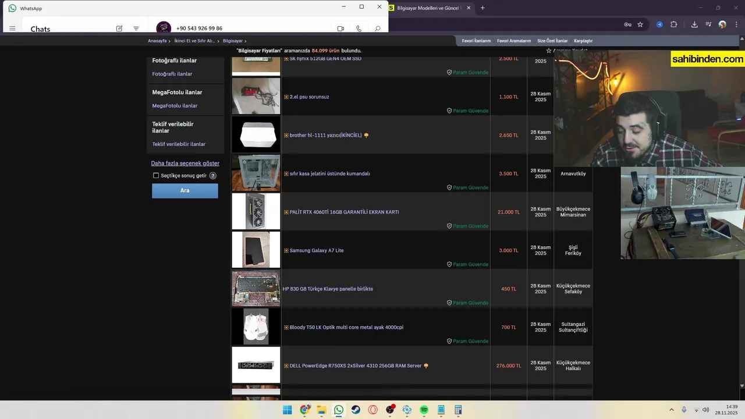Image resolution: width=745 pixels, height=419 pixels.
Task: Open the Chrome extensions puzzle icon
Action: coord(674,24)
